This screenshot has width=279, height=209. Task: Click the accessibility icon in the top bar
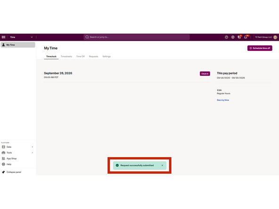click(x=233, y=37)
